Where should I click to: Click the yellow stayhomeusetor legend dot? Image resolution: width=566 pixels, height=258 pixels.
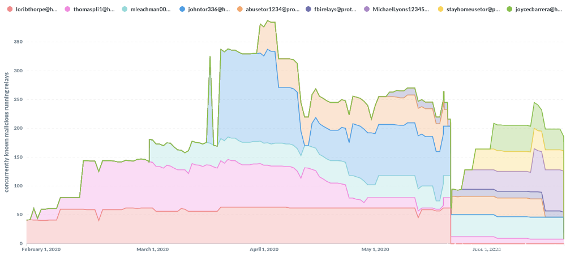[x=441, y=10]
